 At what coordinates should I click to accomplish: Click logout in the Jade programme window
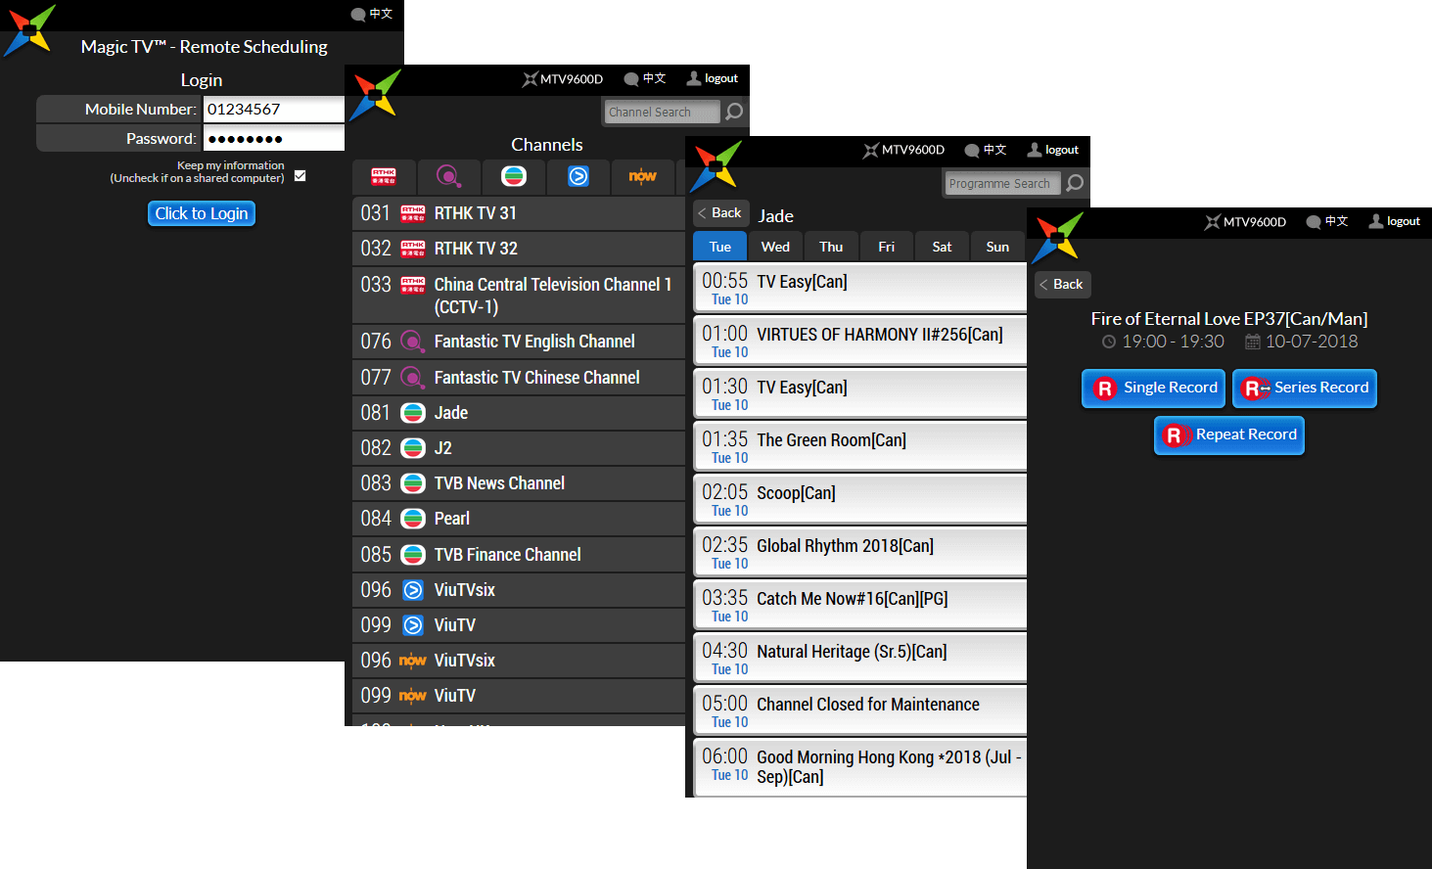(1053, 150)
